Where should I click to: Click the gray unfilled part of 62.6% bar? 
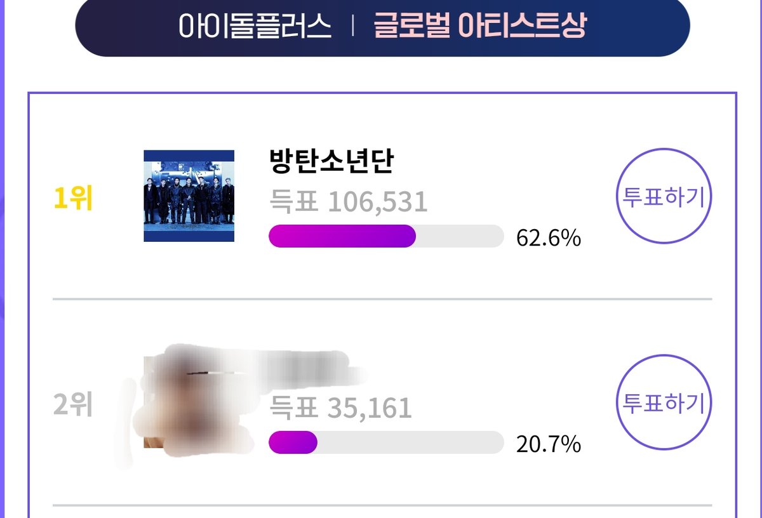click(460, 236)
